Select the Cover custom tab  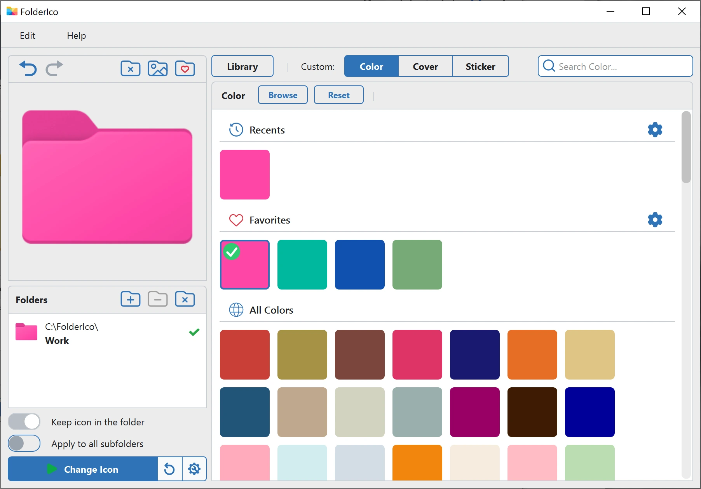425,66
